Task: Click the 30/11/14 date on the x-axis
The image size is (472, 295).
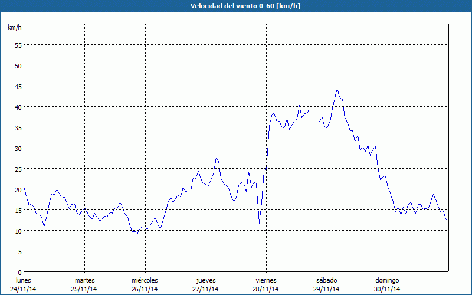Action: 387,289
